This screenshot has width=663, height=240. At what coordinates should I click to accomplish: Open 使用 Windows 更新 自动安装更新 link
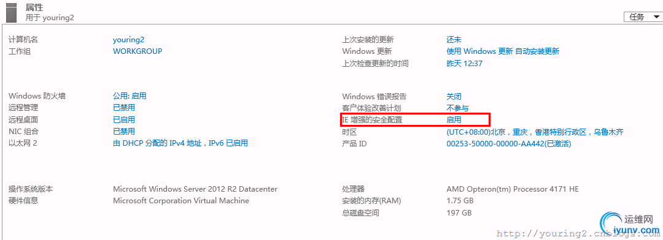click(x=503, y=51)
